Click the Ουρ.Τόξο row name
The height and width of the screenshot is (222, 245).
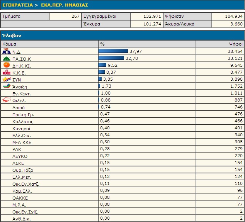[23, 170]
